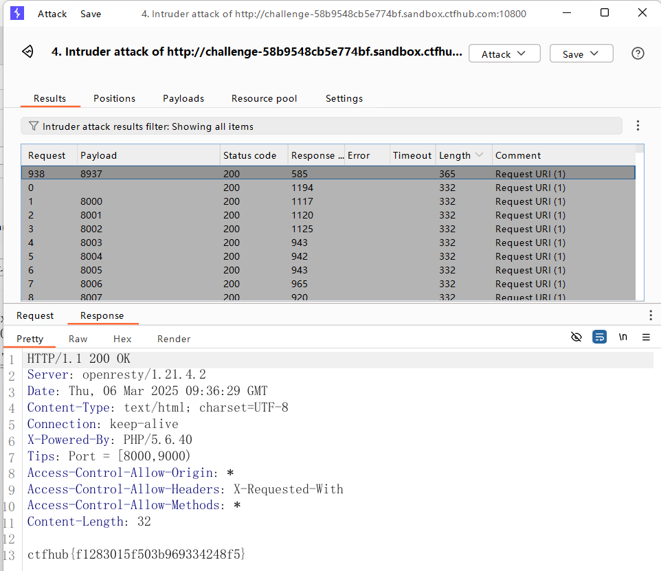Switch to the Resource pool tab
661x571 pixels.
264,98
